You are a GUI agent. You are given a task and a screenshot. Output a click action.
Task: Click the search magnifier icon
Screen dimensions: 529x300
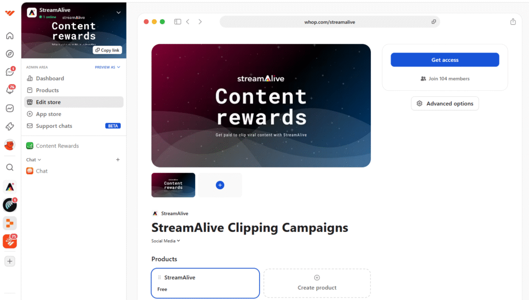coord(10,168)
